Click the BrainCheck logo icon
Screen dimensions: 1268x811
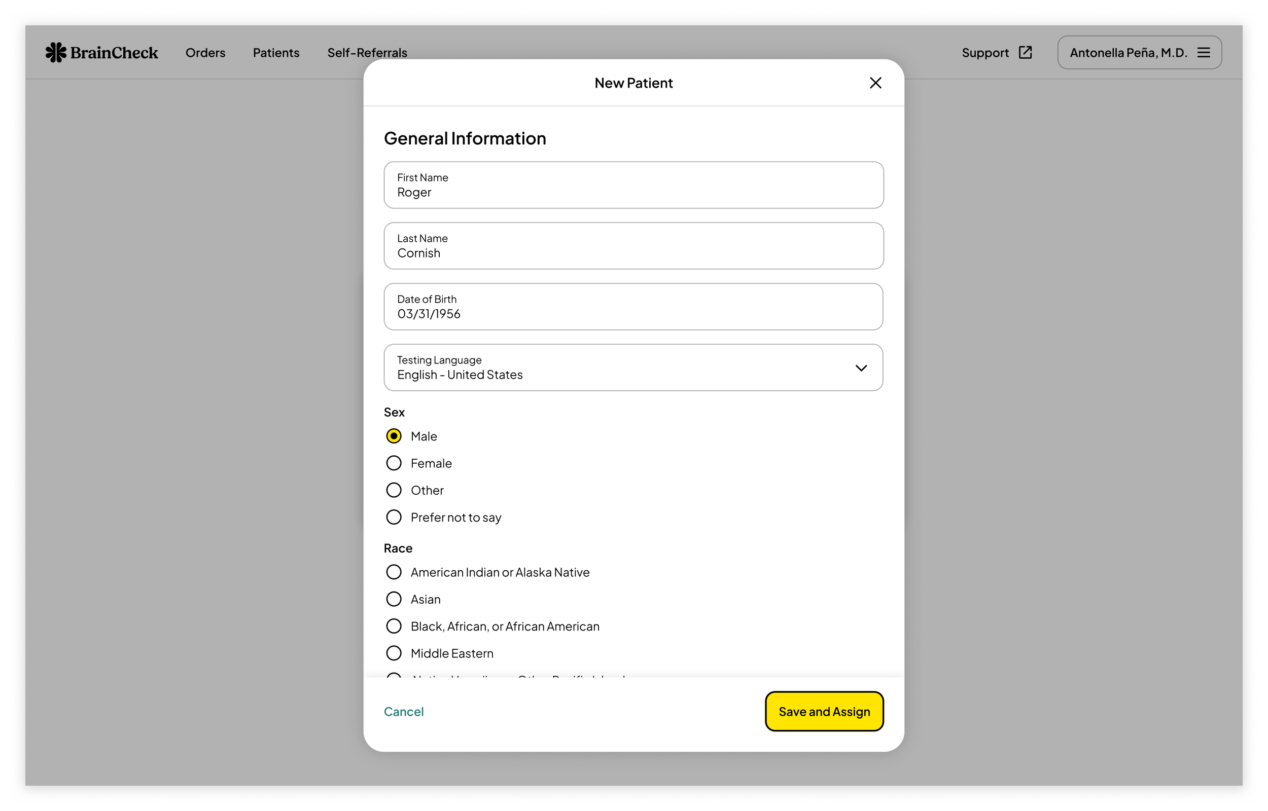click(x=56, y=53)
